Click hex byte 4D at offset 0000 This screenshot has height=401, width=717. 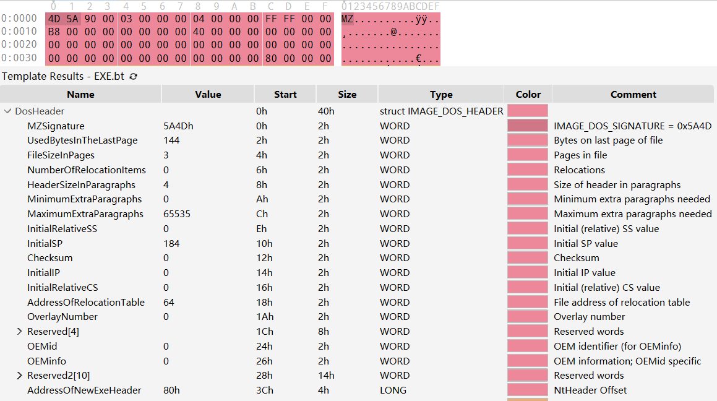pos(54,19)
